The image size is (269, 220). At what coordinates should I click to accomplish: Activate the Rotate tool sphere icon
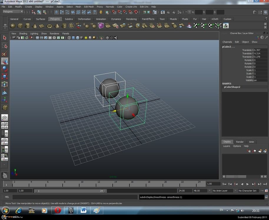(x=5, y=69)
